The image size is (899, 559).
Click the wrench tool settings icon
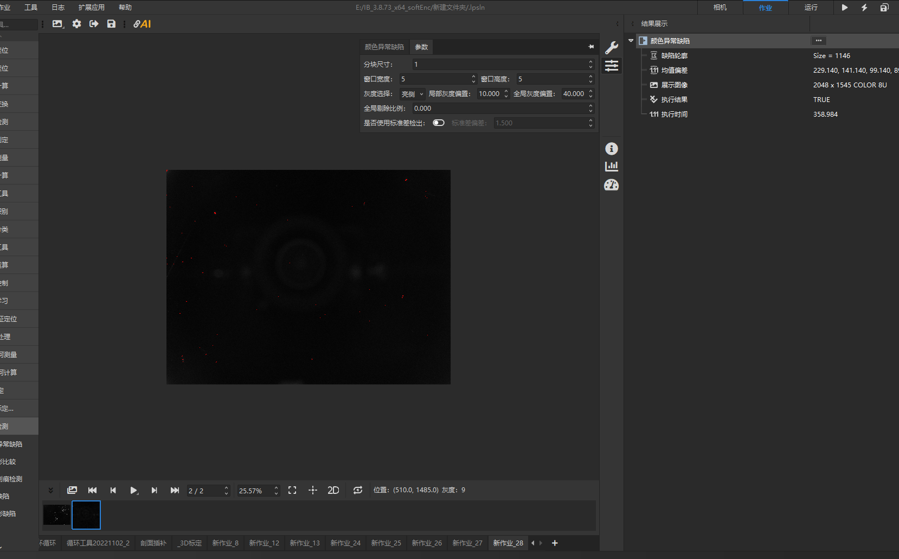611,47
